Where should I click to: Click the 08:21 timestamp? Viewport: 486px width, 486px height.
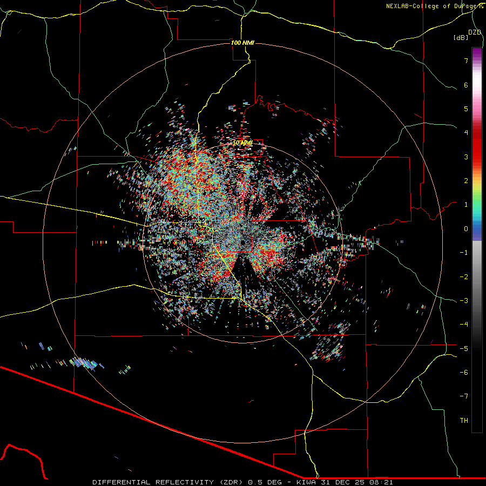381,482
